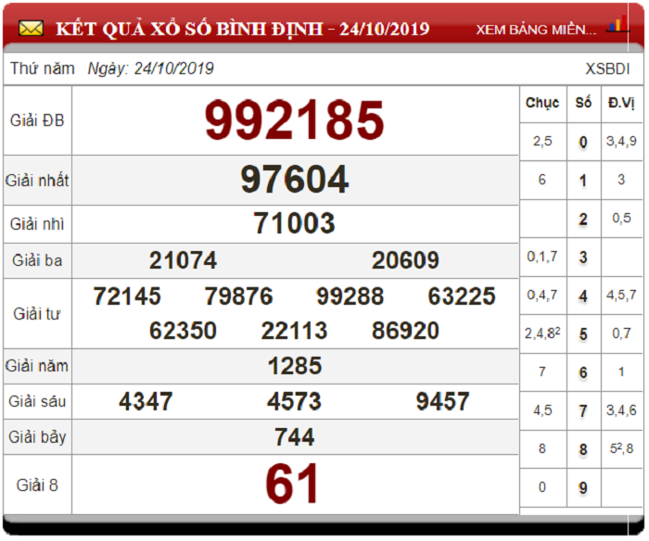Click the Giải tư row label
The width and height of the screenshot is (649, 541).
[37, 314]
